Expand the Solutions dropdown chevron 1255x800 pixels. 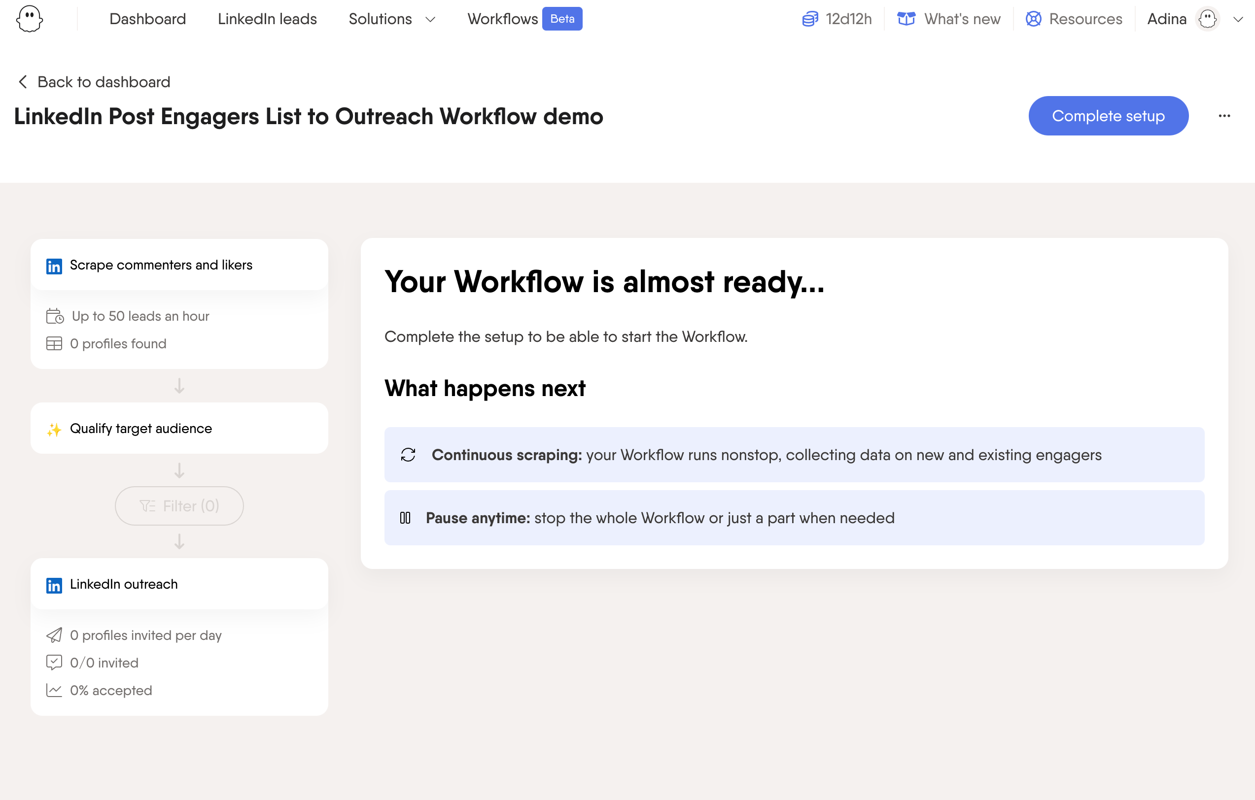(x=430, y=20)
